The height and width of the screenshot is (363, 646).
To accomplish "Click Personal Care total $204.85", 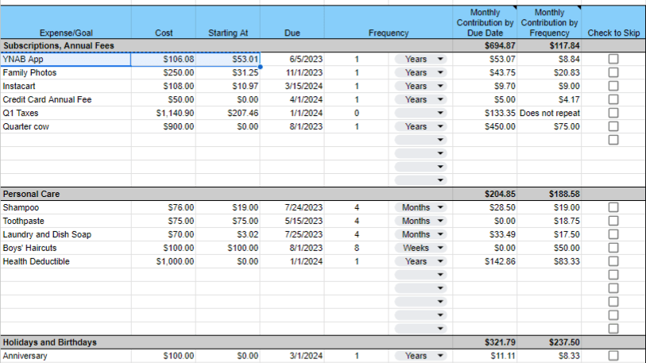I will 485,194.
